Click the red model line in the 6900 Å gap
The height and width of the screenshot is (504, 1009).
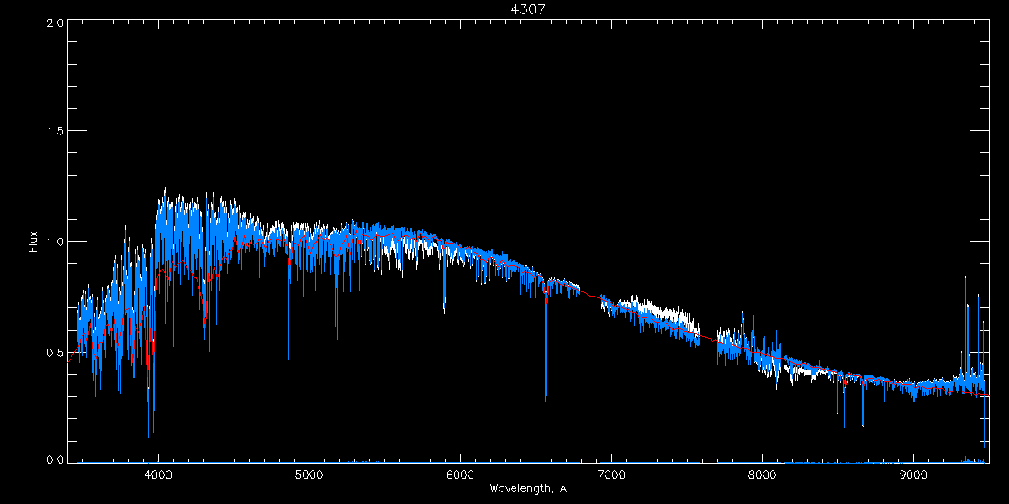click(x=590, y=295)
